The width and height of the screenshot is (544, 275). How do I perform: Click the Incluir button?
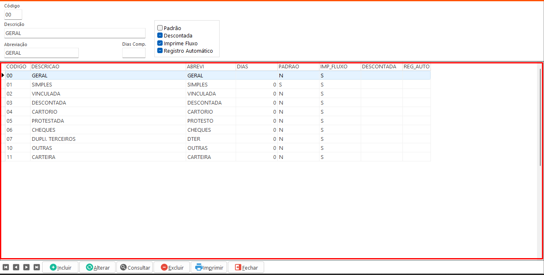[60, 268]
